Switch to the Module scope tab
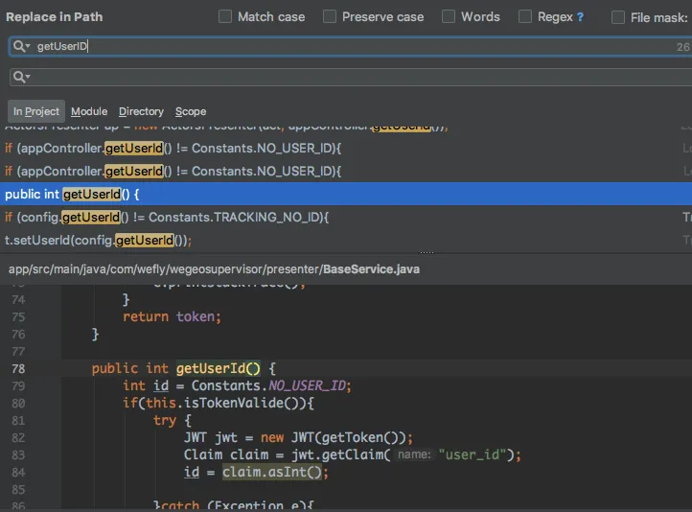The width and height of the screenshot is (692, 512). click(x=89, y=111)
